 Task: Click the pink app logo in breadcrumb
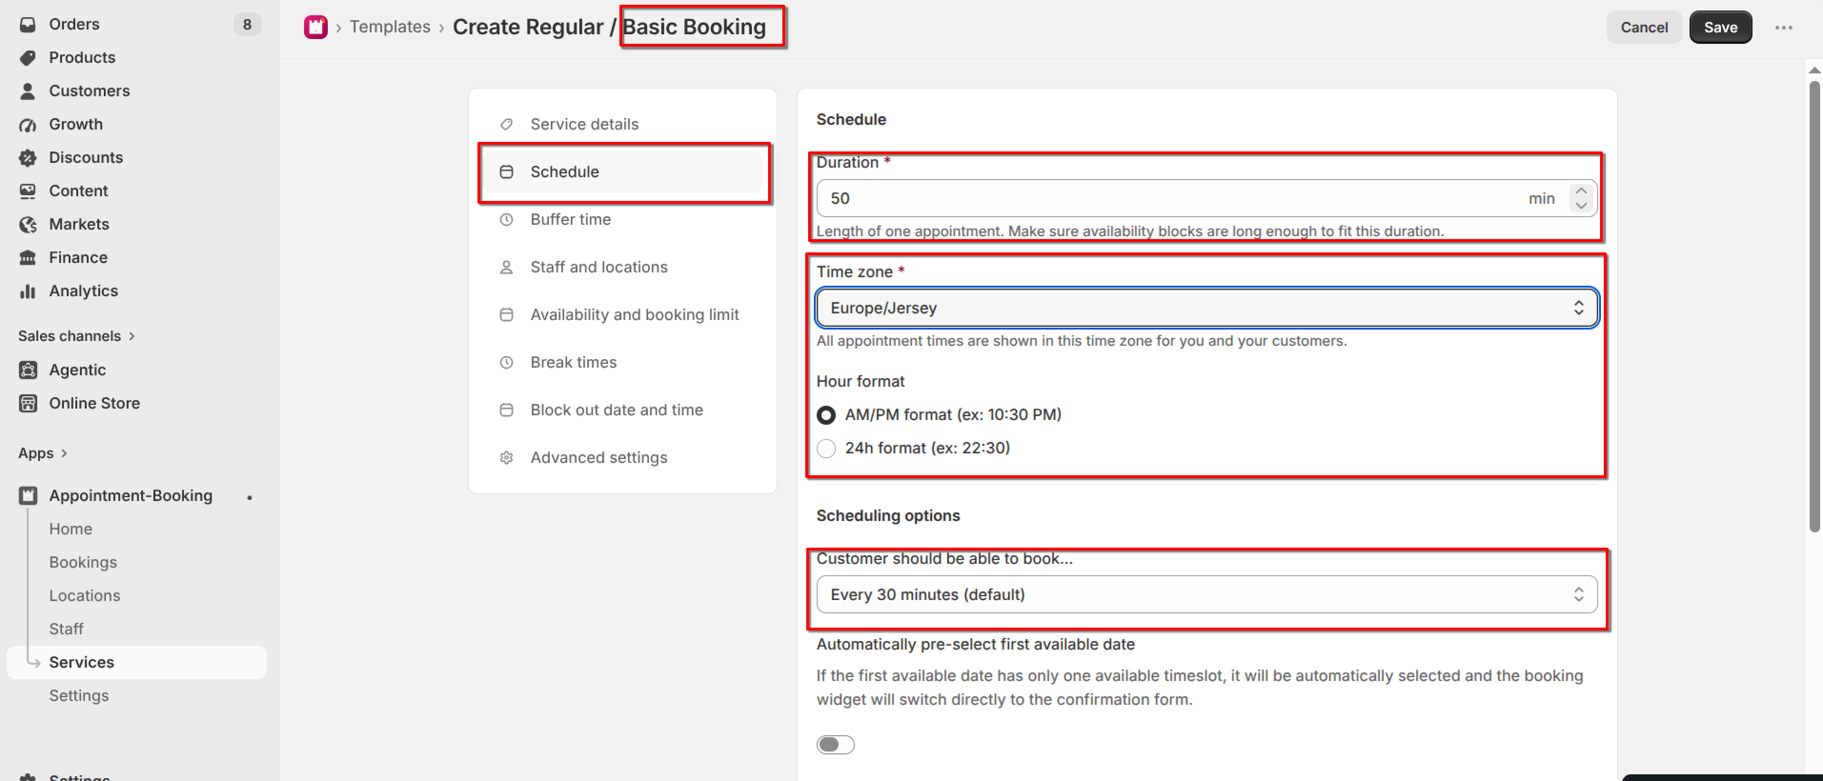click(315, 27)
